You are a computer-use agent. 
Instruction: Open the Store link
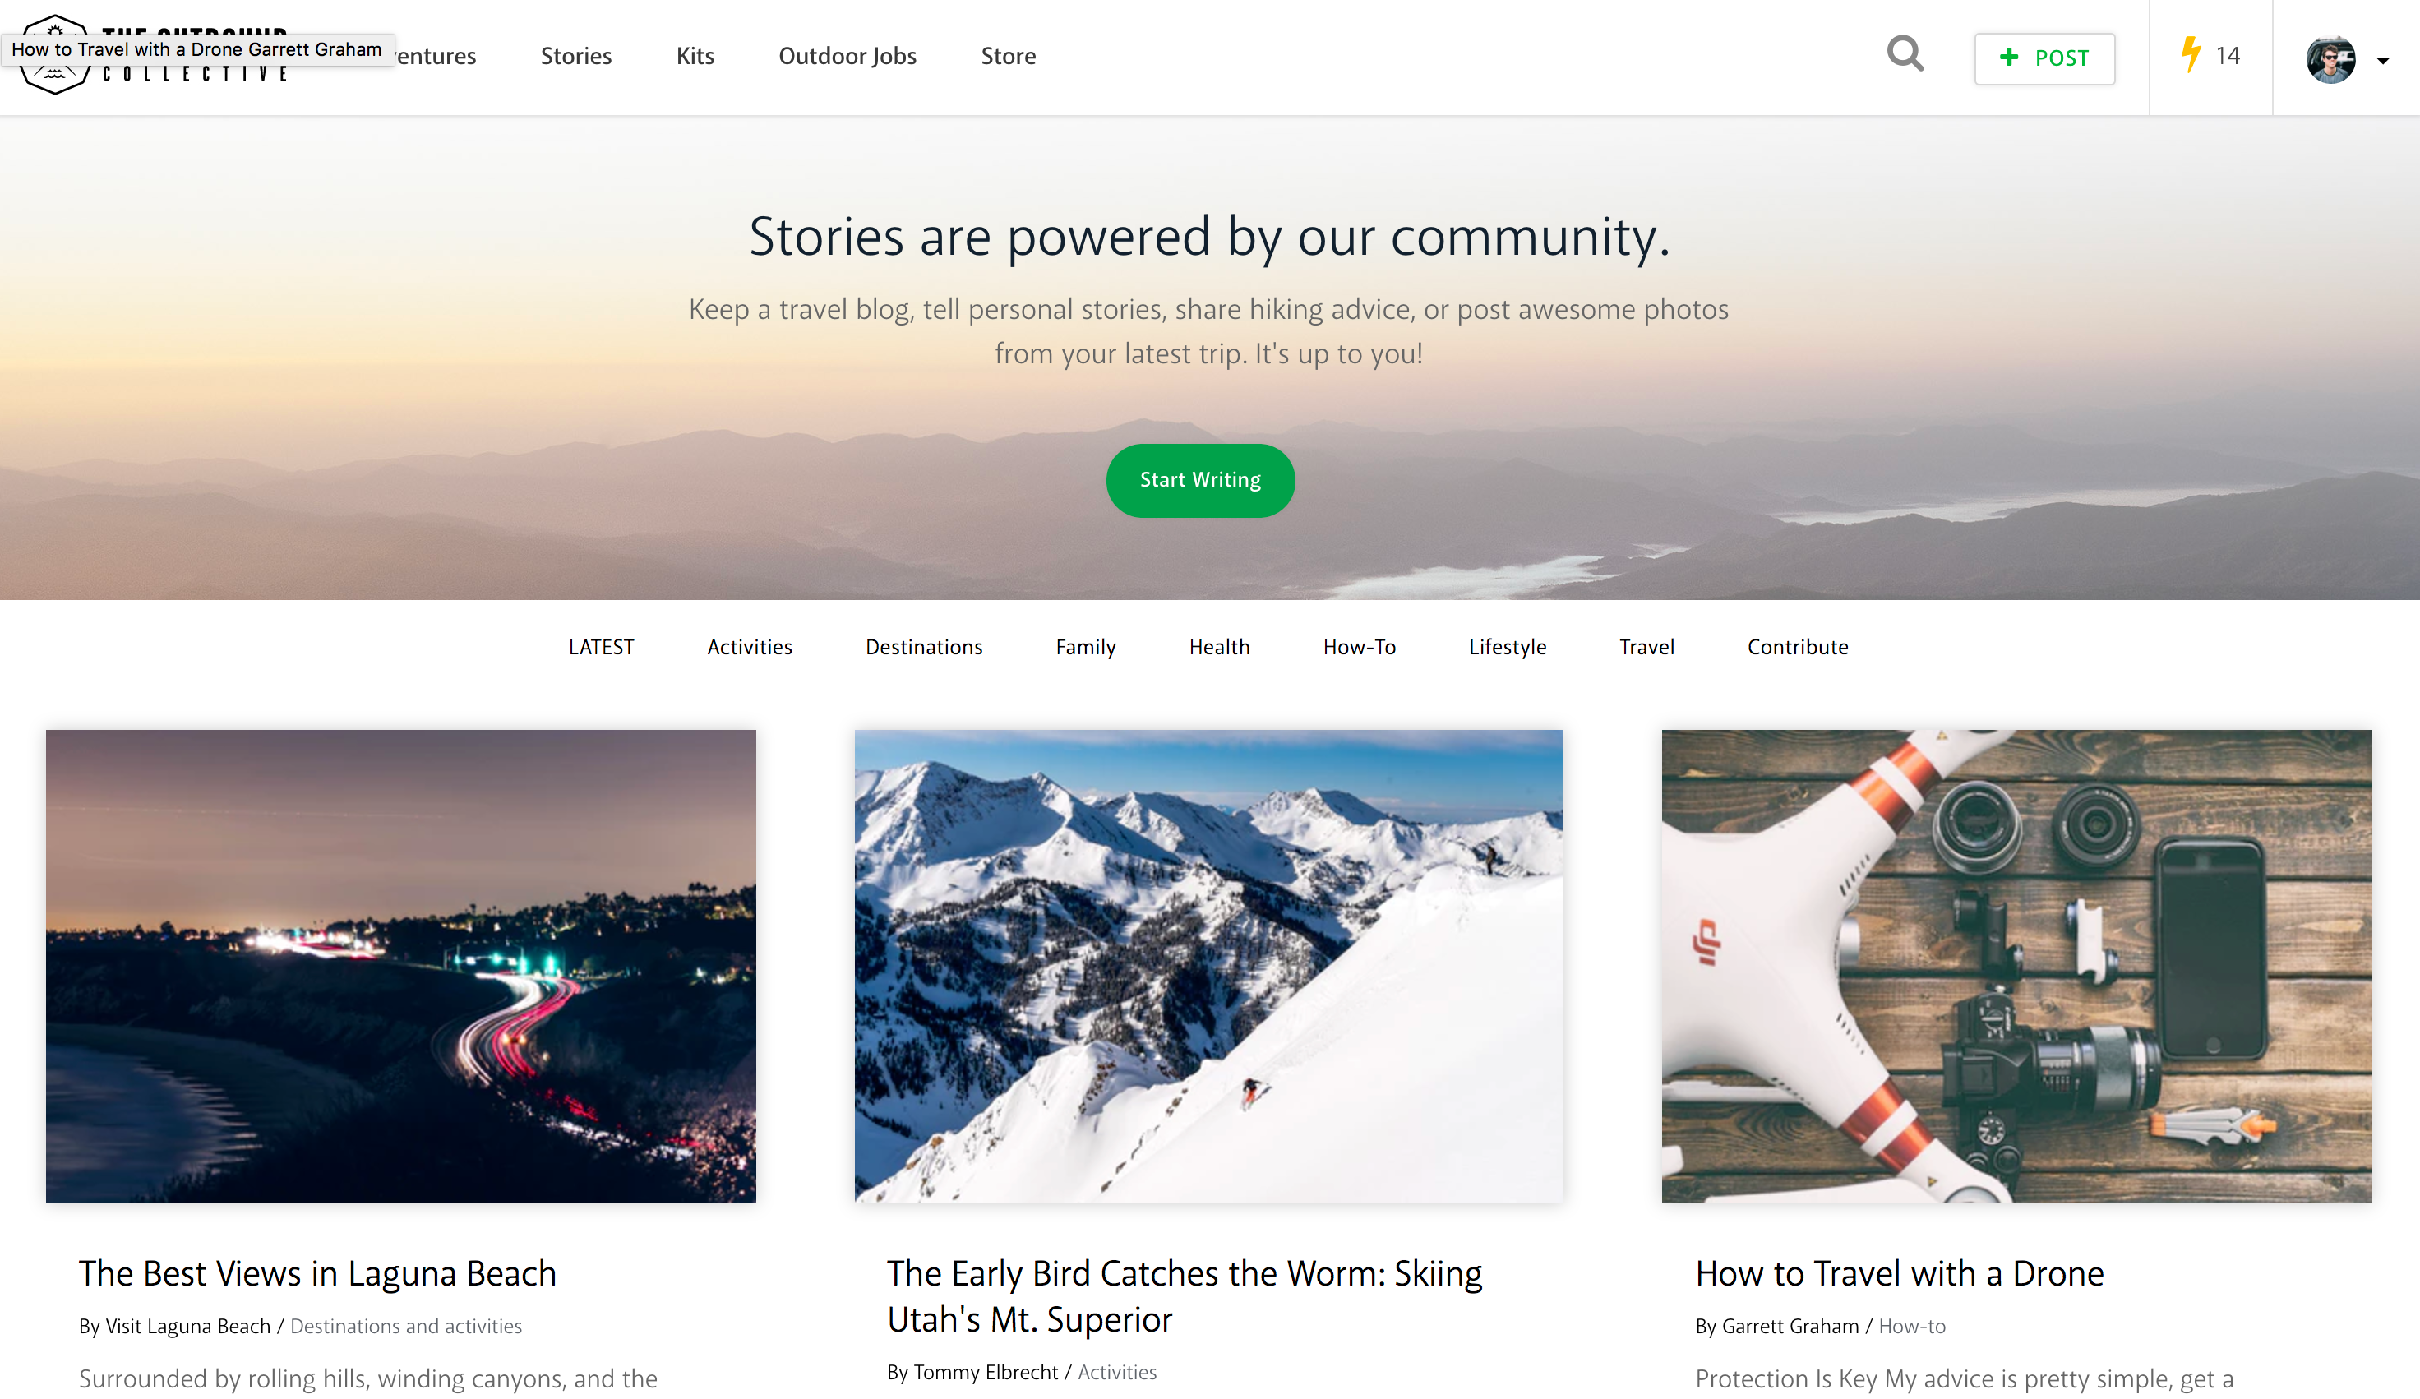pos(1007,56)
